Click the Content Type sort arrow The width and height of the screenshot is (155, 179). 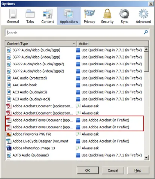pyautogui.click(x=74, y=44)
